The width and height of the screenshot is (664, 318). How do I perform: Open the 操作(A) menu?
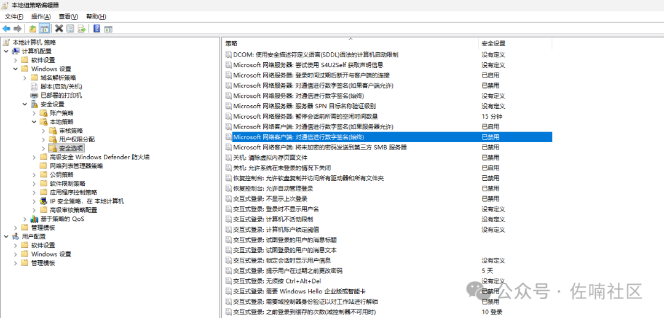[41, 17]
